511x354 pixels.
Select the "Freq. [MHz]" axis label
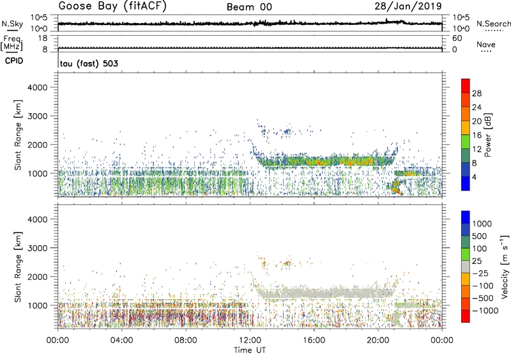11,43
